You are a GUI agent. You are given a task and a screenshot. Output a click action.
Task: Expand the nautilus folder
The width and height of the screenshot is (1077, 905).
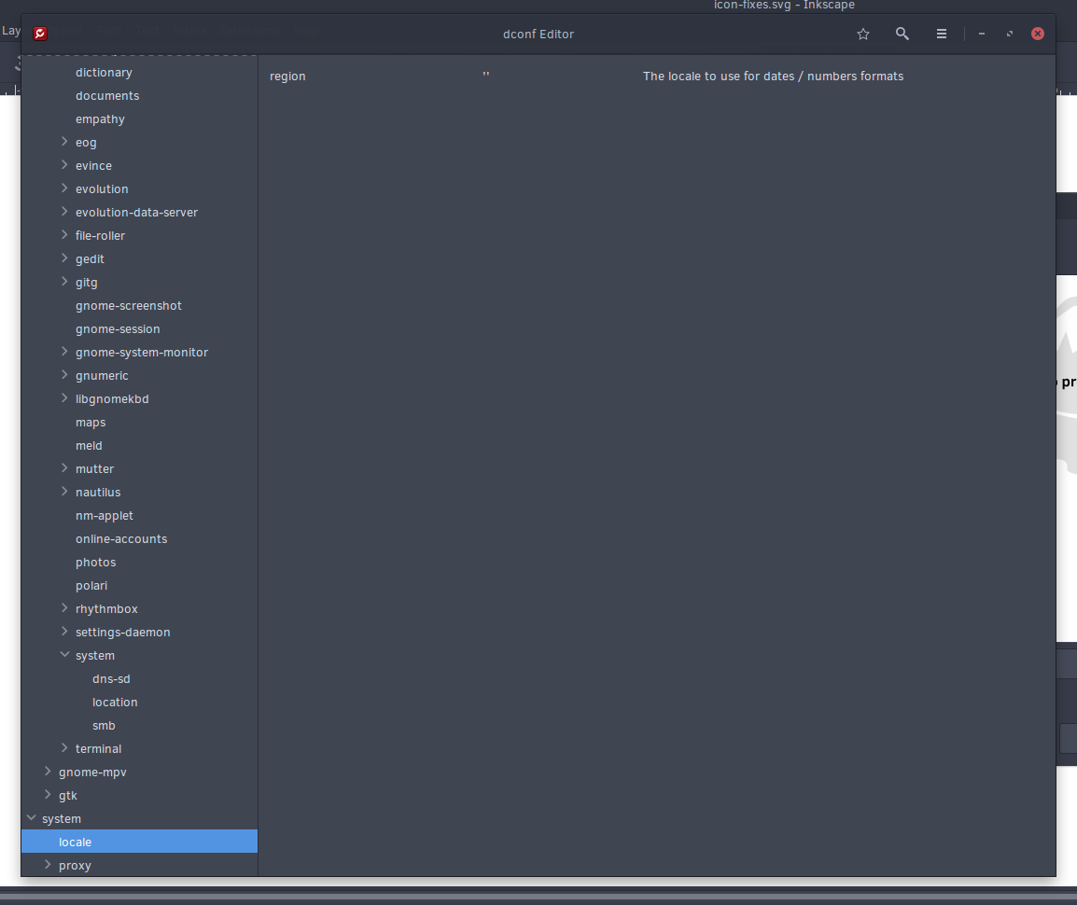(64, 492)
